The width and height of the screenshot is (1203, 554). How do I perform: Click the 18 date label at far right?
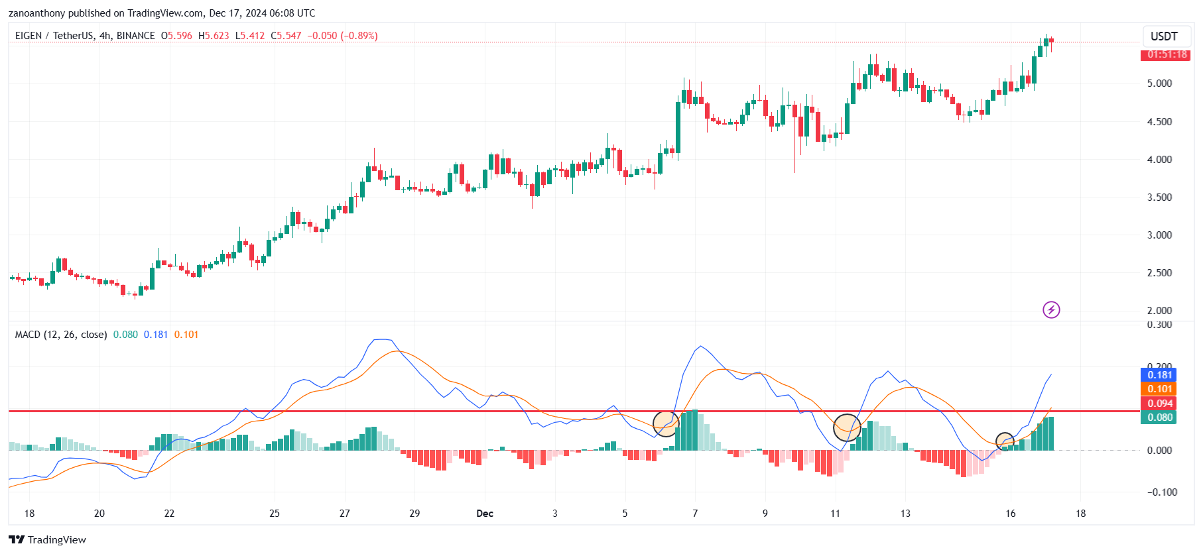point(1080,514)
